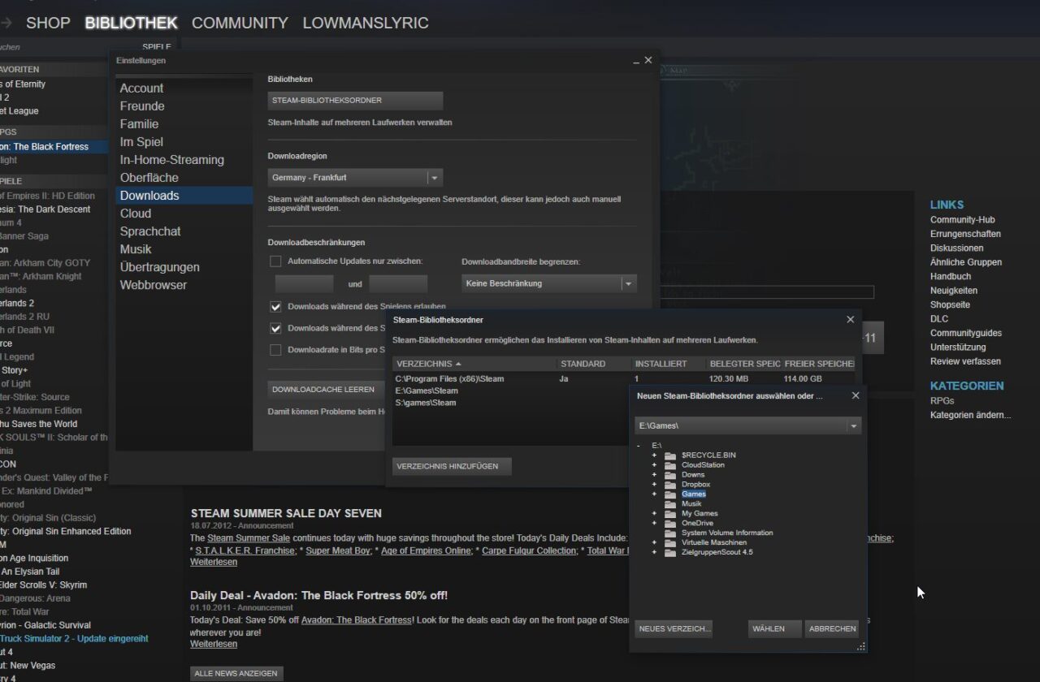This screenshot has width=1040, height=682.
Task: Click the resize grip of folder dialog
Action: pyautogui.click(x=860, y=646)
